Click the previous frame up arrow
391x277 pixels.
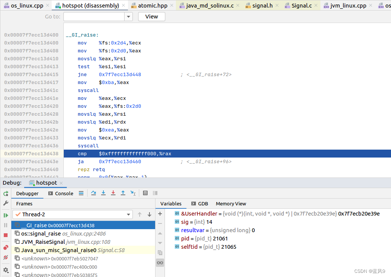click(140, 214)
